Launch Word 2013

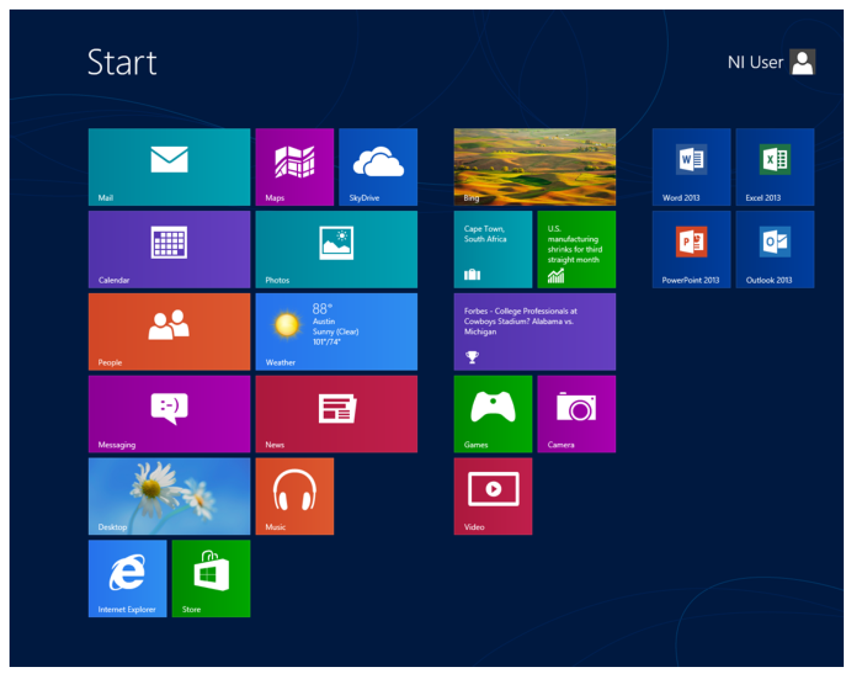692,167
